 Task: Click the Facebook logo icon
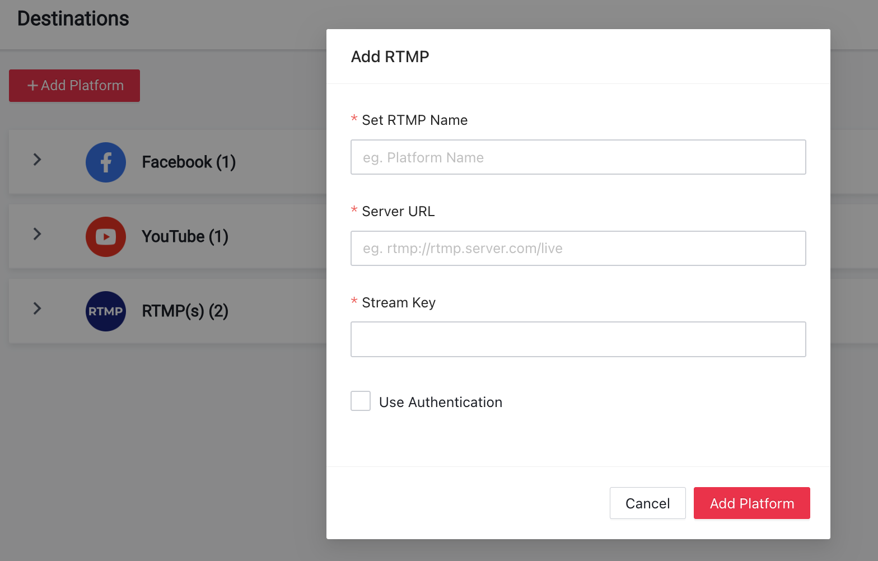(106, 162)
